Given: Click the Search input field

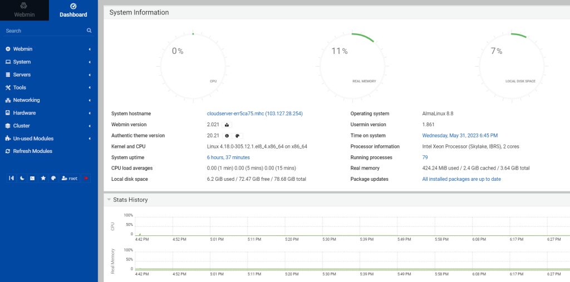Looking at the screenshot, I should [43, 31].
